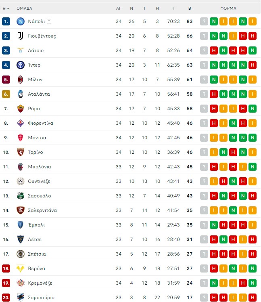Select the Roma team crest
Viewport: 261px width, 302px height.
[21, 109]
